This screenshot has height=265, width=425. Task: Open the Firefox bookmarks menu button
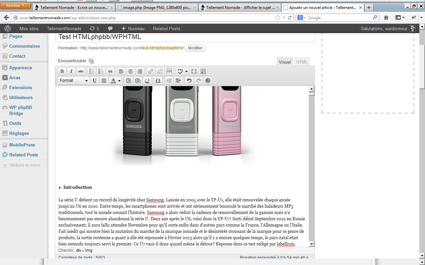pyautogui.click(x=400, y=18)
